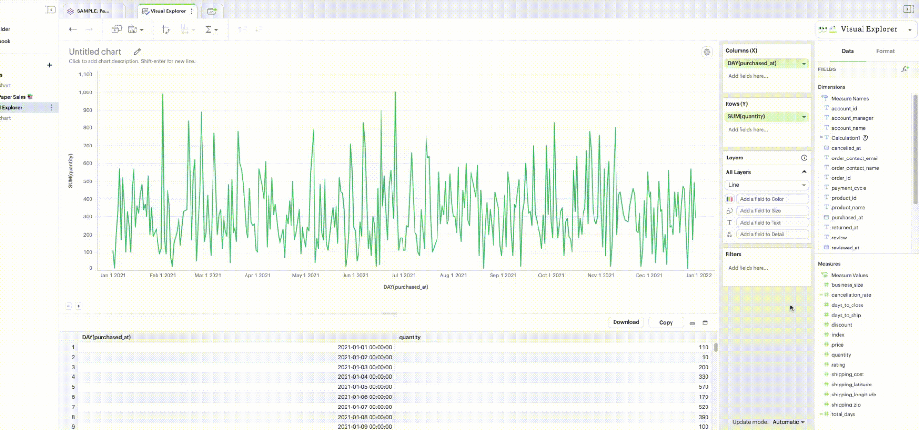Open the Line mark type dropdown

click(804, 185)
